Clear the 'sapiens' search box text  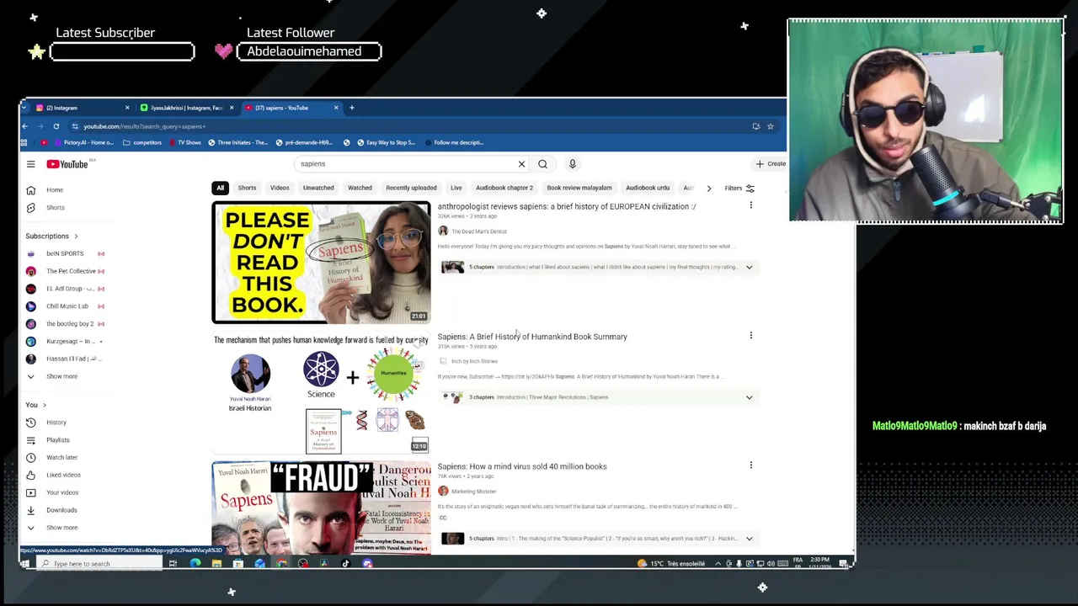point(521,164)
